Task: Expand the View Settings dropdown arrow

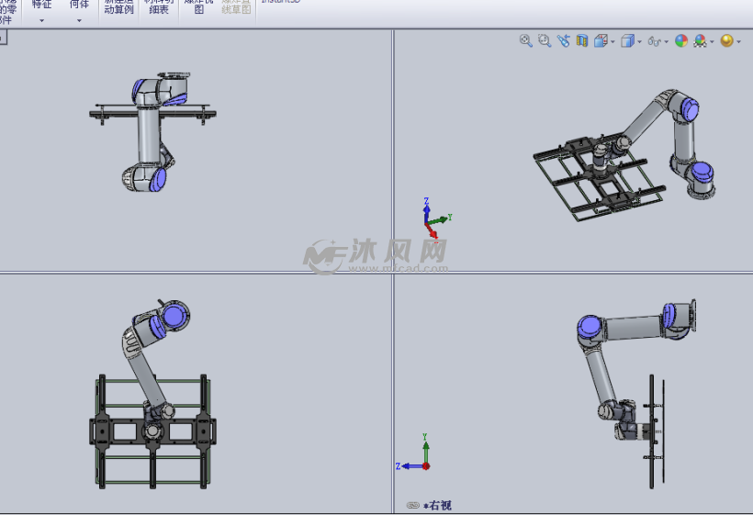Action: point(738,42)
